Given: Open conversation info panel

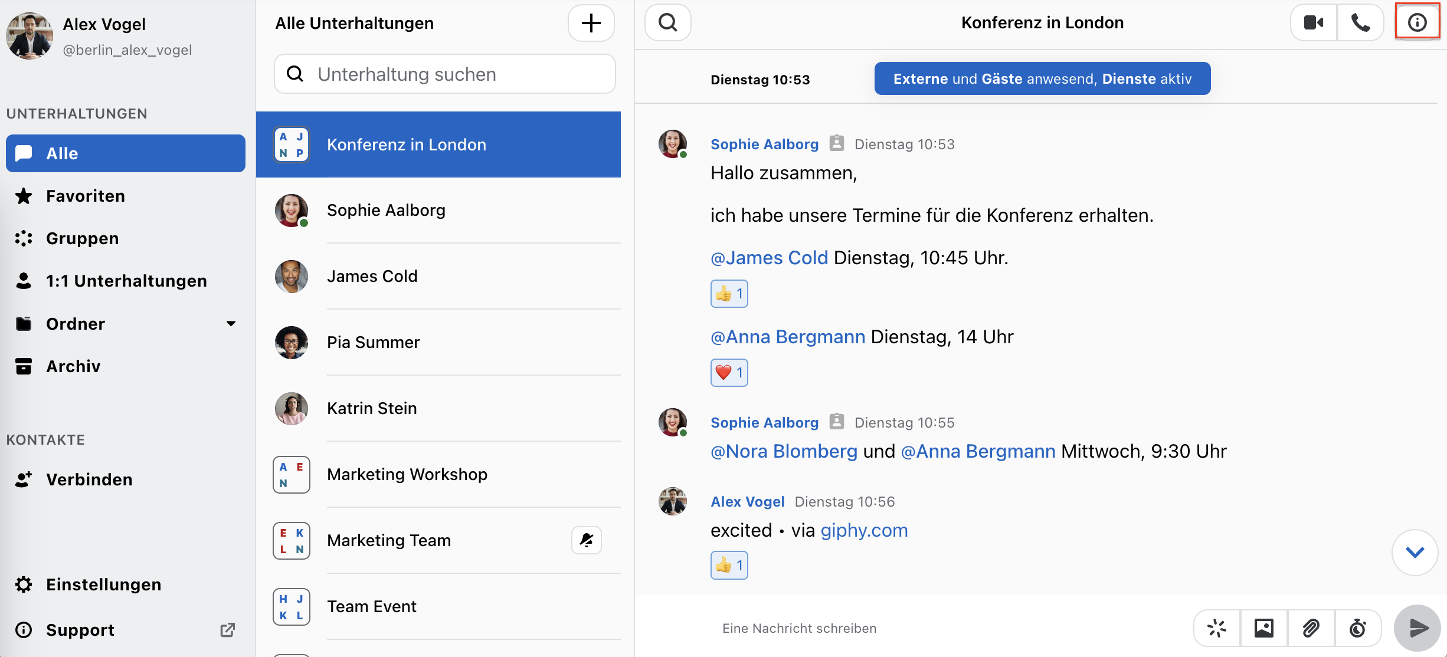Looking at the screenshot, I should (x=1417, y=22).
